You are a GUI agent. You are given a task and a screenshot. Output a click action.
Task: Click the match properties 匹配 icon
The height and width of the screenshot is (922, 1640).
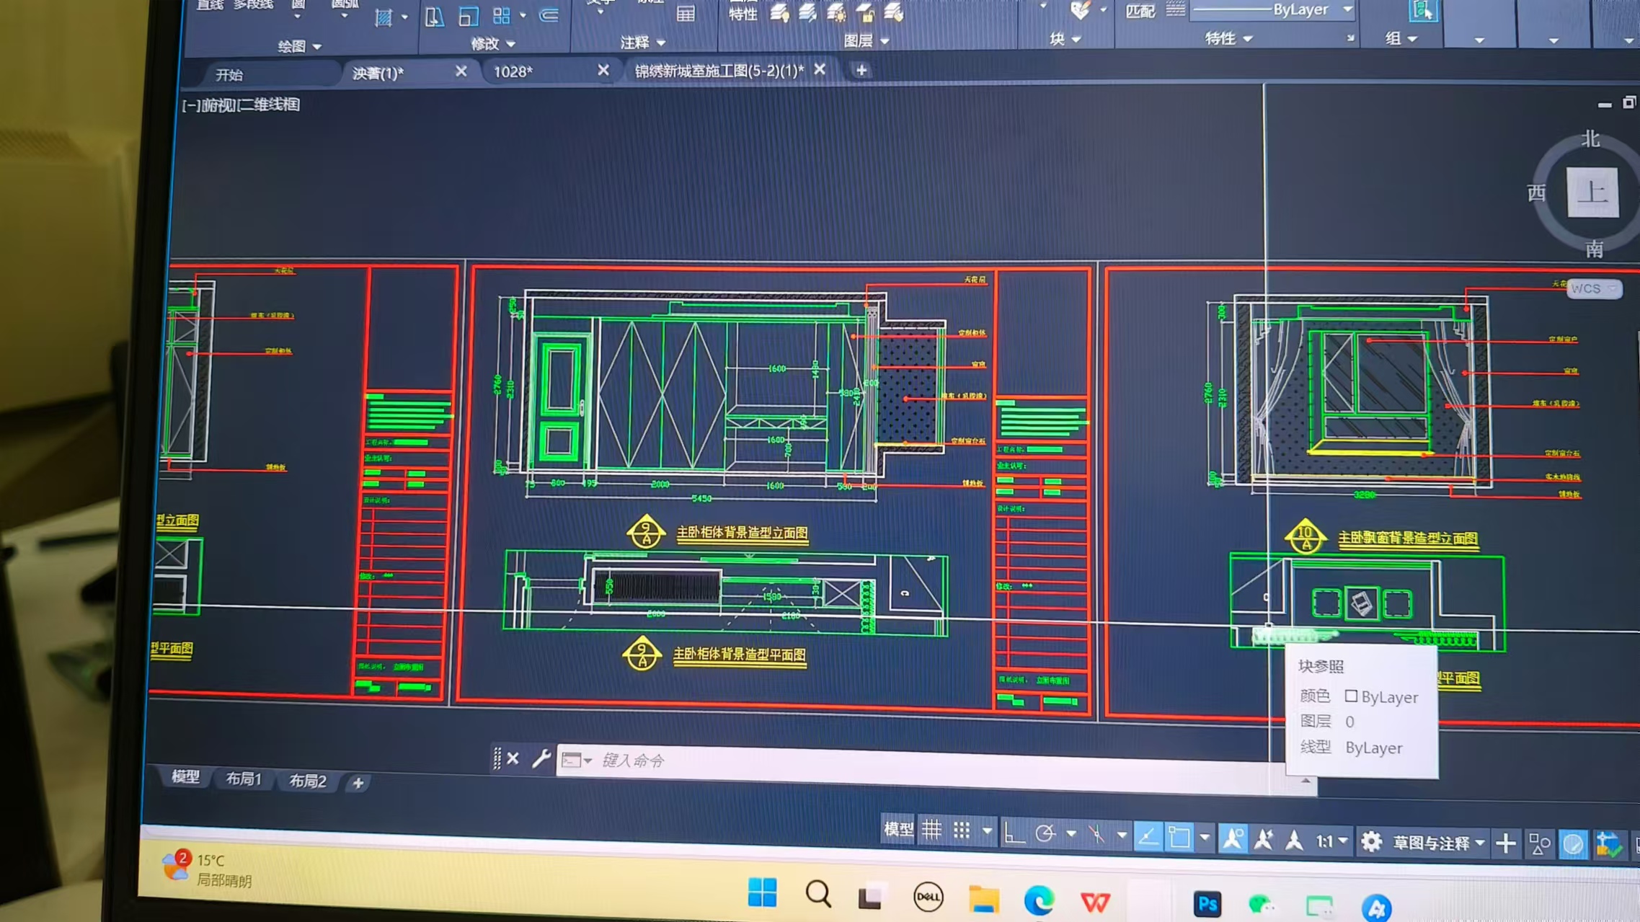(x=1140, y=11)
